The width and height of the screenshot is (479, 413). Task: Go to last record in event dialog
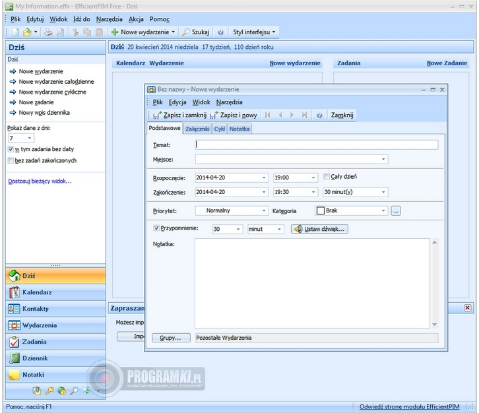click(304, 115)
